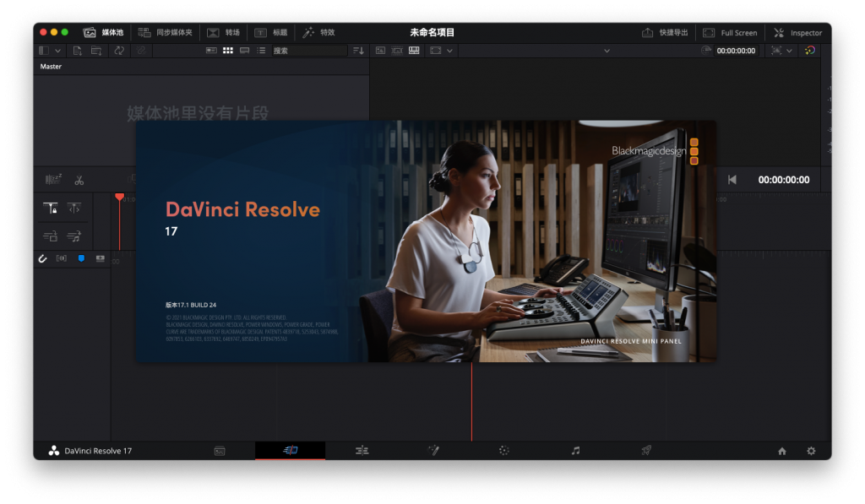This screenshot has height=504, width=865.
Task: Click the red lower timeline playhead line
Action: (471, 402)
